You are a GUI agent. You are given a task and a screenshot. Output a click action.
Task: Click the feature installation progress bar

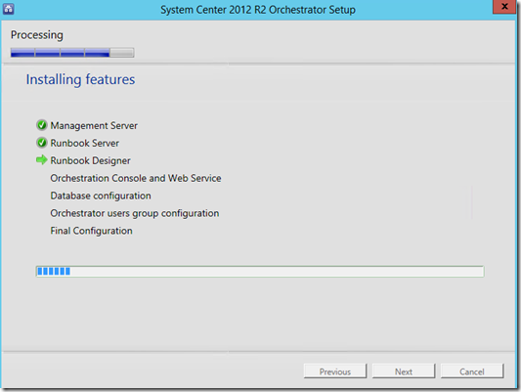260,272
